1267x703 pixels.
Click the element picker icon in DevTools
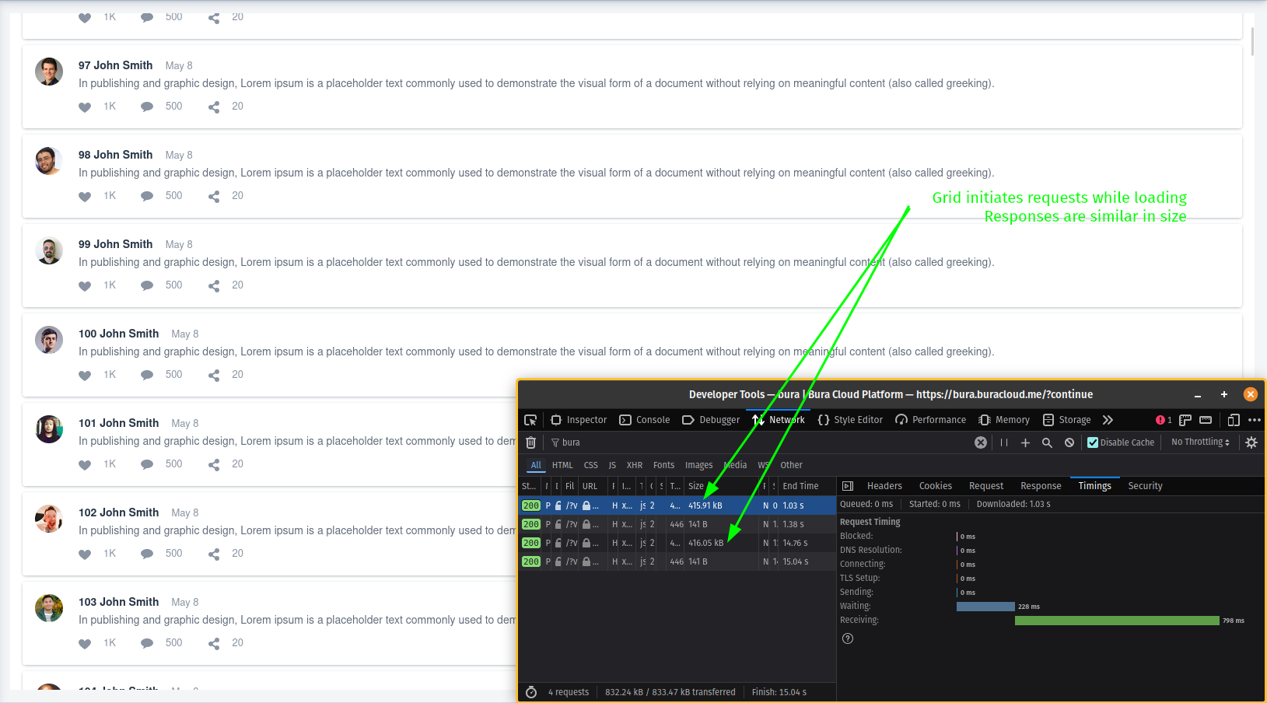[530, 420]
